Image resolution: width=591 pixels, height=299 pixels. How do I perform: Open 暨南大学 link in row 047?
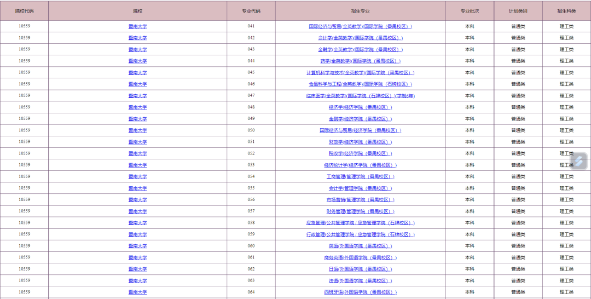tap(137, 96)
